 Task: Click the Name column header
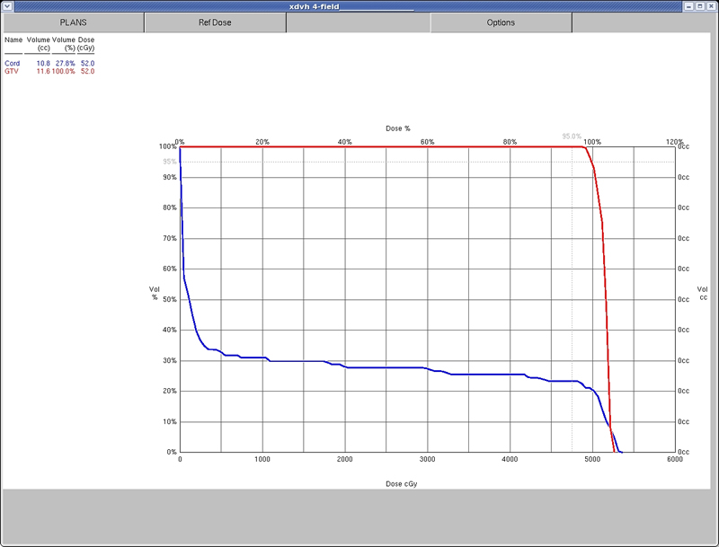[x=13, y=40]
